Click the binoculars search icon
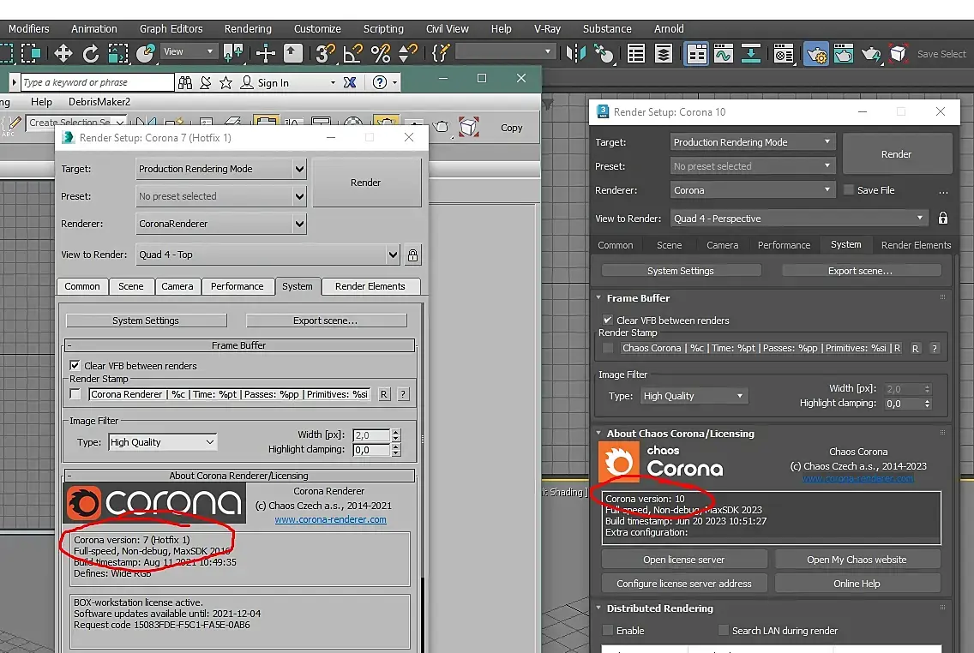Screen dimensions: 974x653 pyautogui.click(x=185, y=82)
